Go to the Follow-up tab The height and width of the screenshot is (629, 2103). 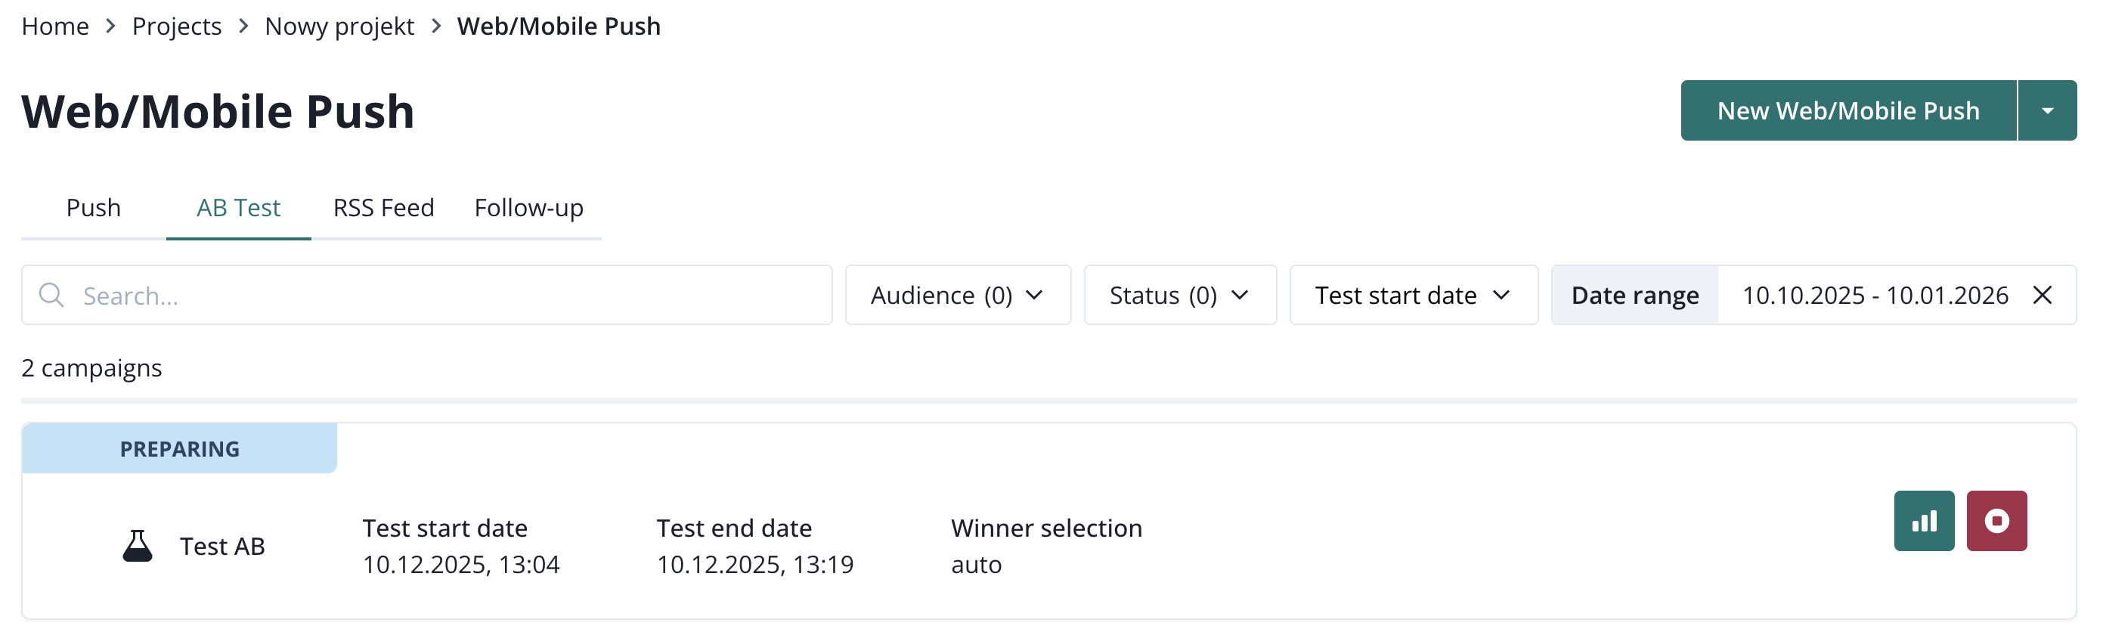tap(529, 209)
